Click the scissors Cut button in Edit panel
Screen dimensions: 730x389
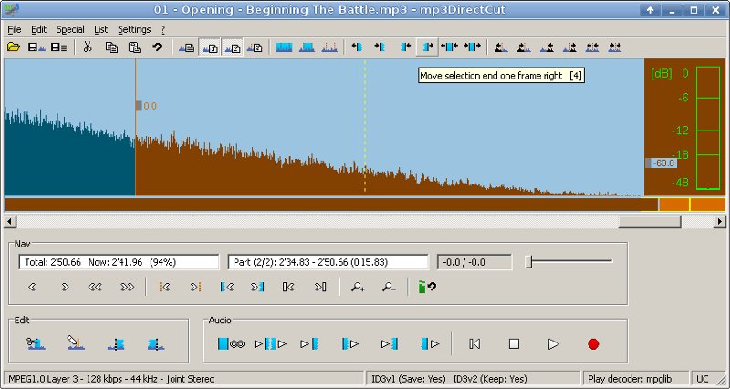(x=36, y=344)
